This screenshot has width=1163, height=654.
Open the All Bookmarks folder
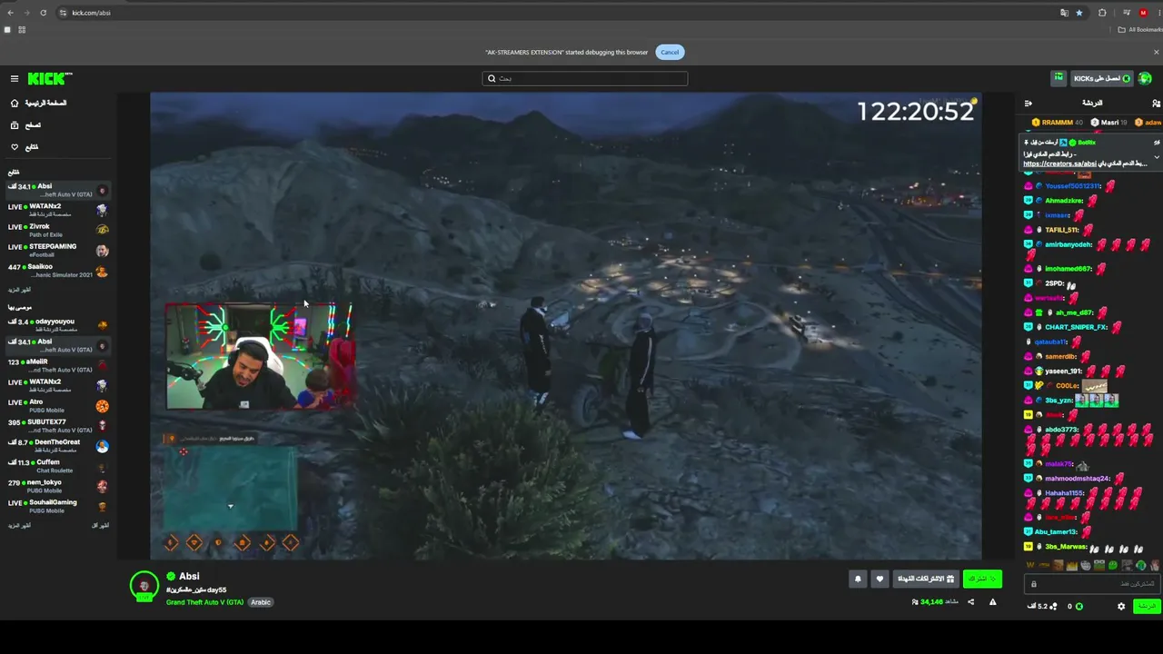point(1140,30)
